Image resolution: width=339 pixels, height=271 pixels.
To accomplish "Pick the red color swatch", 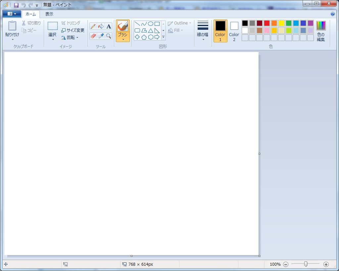I will pos(266,23).
